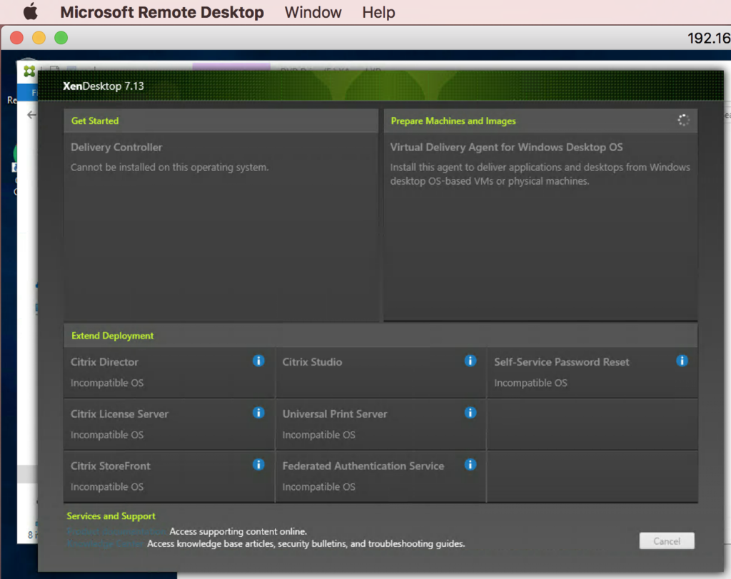731x579 pixels.
Task: Click the back arrow in the Explorer window
Action: (x=31, y=115)
